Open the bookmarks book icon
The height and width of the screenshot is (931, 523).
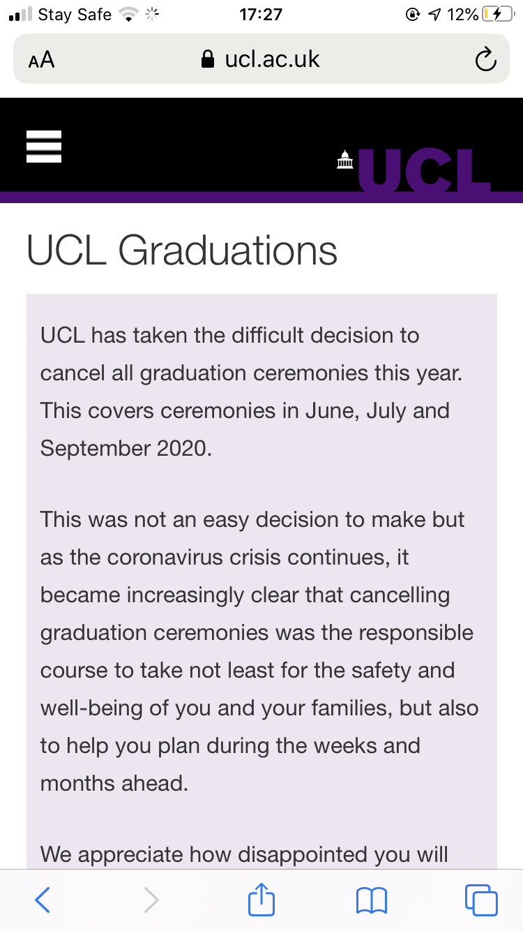371,900
